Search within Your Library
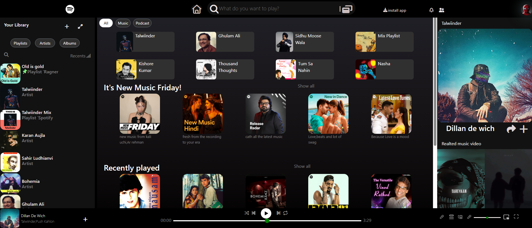The height and width of the screenshot is (228, 532). (6, 55)
